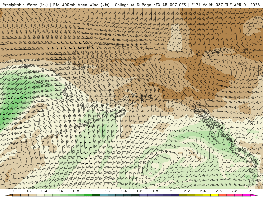
Task: Click the '0.6' color scale label
Action: pos(60,191)
